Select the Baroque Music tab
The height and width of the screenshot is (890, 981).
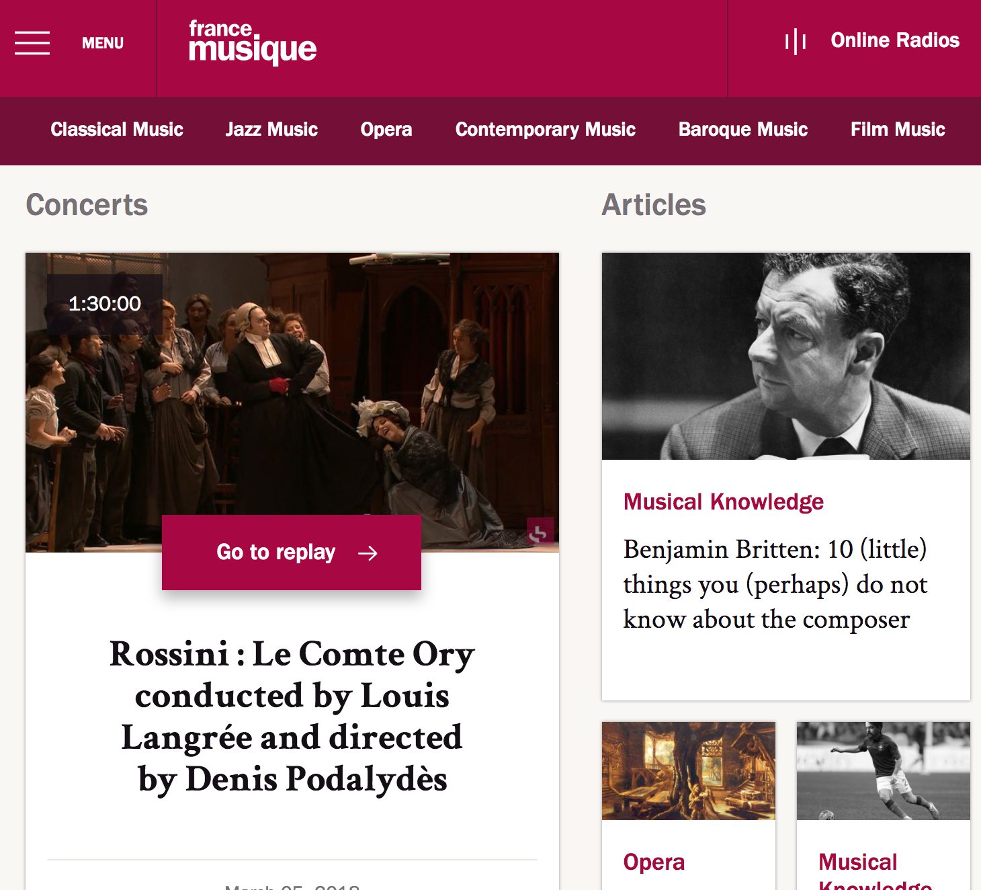click(742, 130)
